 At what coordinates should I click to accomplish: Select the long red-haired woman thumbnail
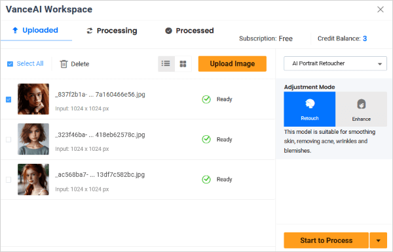[x=33, y=180]
